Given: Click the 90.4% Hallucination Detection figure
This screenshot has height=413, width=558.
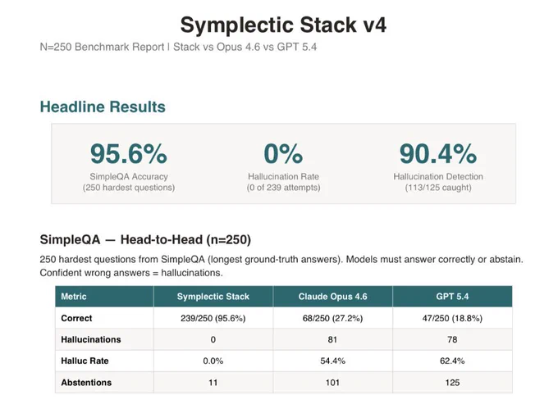Looking at the screenshot, I should [x=438, y=154].
